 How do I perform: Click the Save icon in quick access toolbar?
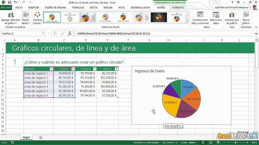pos(9,2)
